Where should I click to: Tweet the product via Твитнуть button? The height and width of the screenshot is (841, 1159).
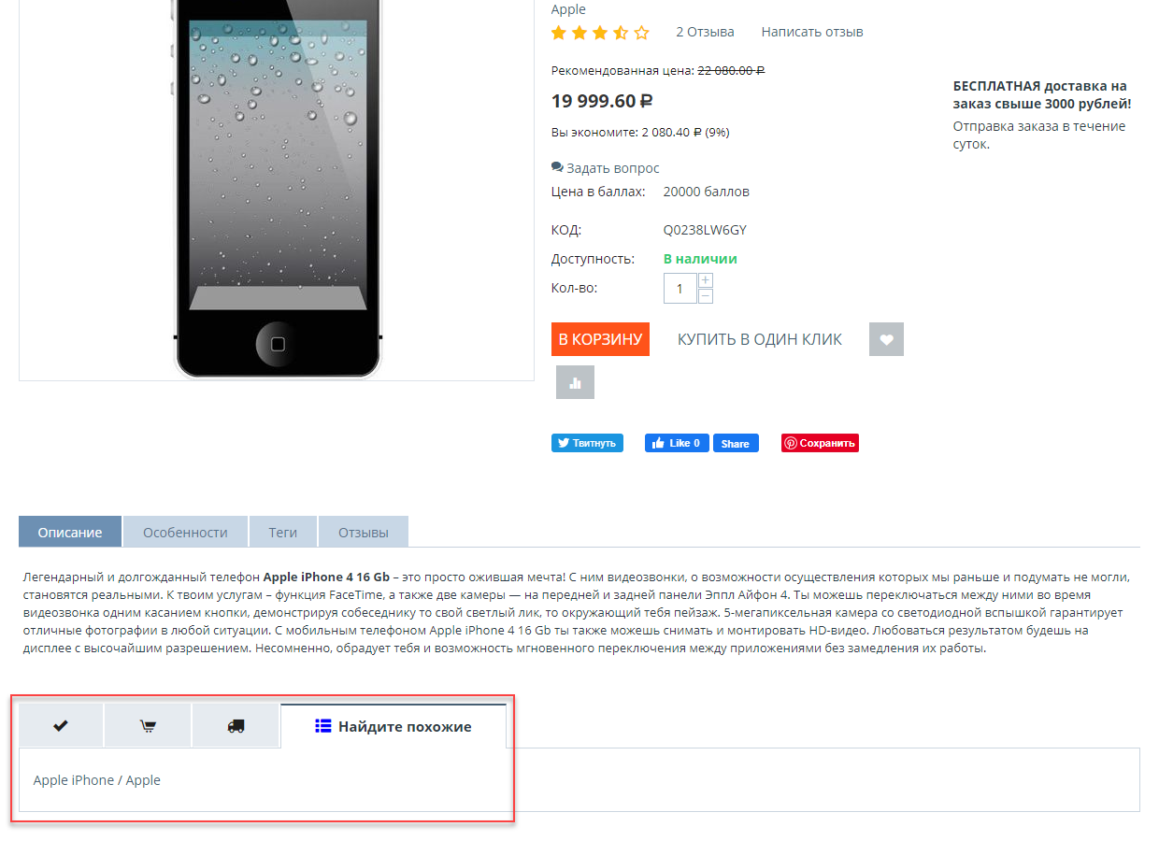[587, 443]
